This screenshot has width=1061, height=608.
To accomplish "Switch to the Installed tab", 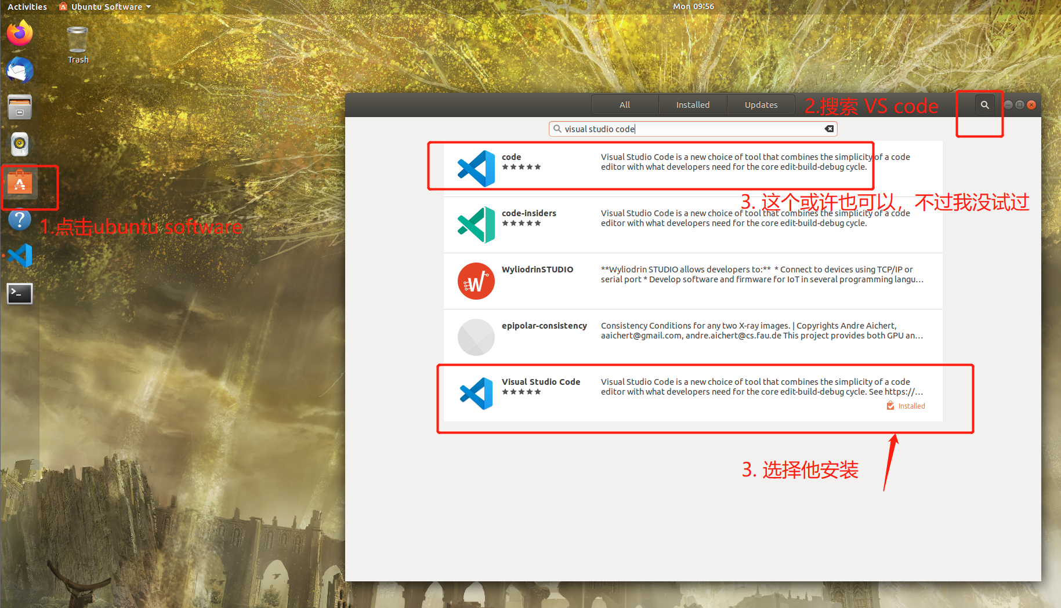I will click(693, 105).
